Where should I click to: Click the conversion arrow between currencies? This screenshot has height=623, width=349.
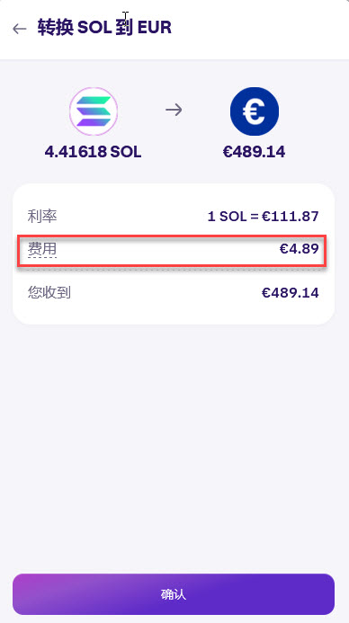(174, 110)
